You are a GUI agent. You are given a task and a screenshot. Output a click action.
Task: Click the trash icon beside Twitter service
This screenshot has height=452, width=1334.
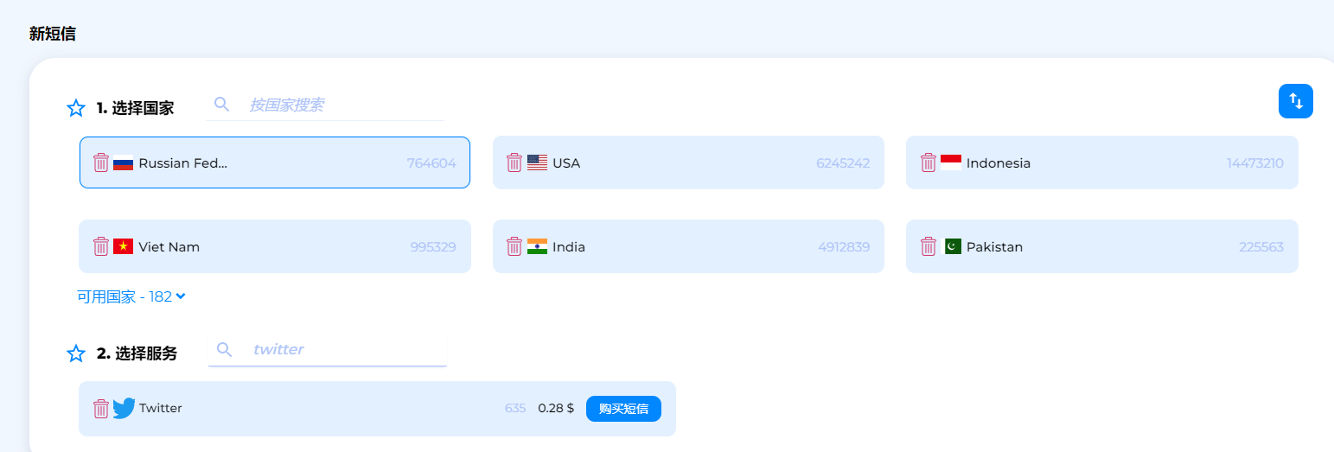[101, 409]
